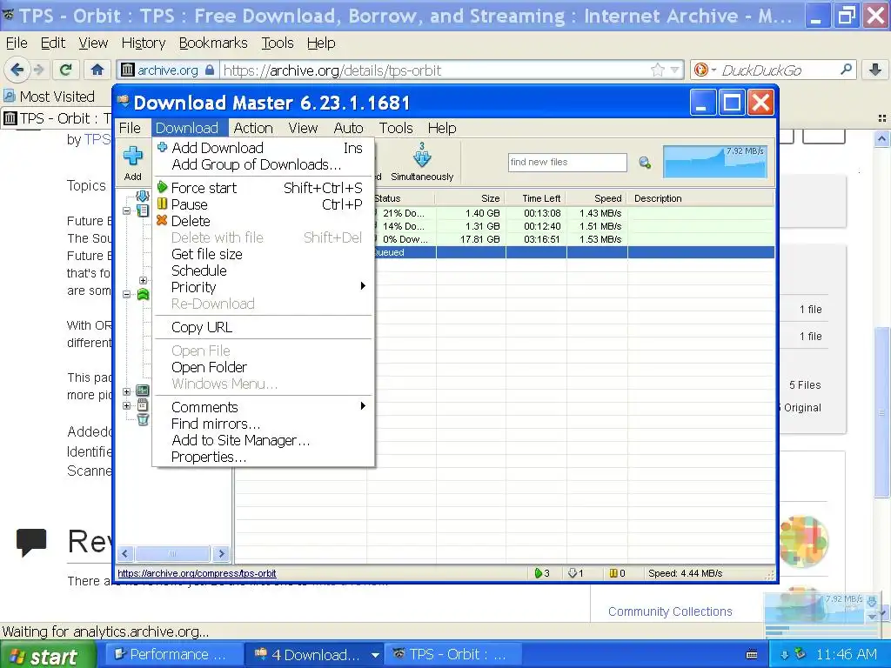Open Firefox Bookmarks menu
The image size is (891, 668).
tap(213, 43)
